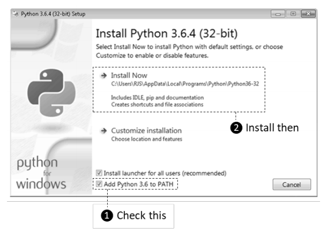Viewport: 327px width, 235px height.
Task: Click the arrow icon beside Customize installation
Action: pos(103,131)
